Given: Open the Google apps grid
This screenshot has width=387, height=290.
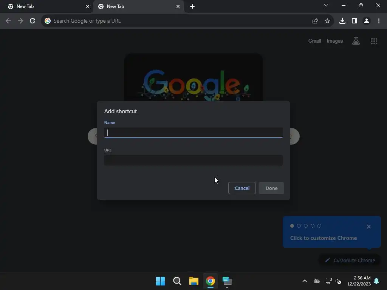Looking at the screenshot, I should coord(374,41).
